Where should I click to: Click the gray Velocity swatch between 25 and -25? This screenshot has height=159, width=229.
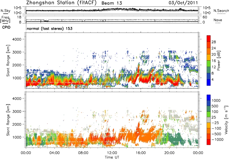pyautogui.click(x=209, y=120)
